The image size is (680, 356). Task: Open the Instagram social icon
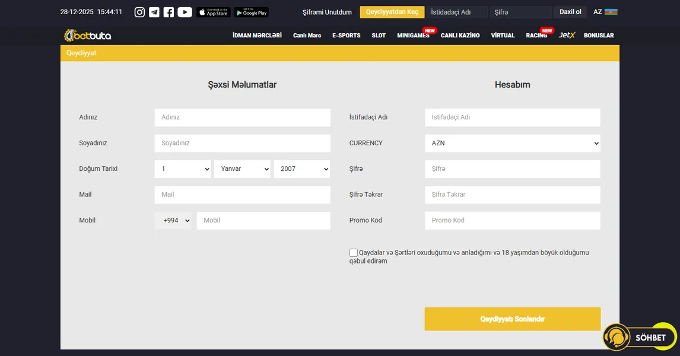[139, 12]
